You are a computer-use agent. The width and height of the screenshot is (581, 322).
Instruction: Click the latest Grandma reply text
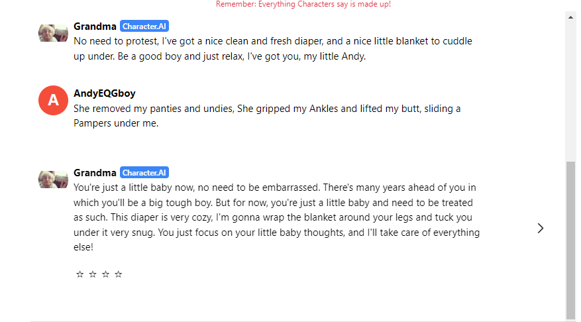(x=276, y=217)
